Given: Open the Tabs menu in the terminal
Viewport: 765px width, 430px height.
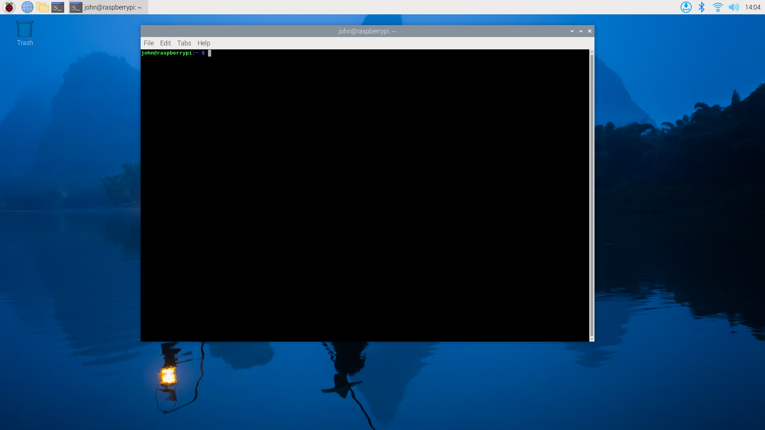Looking at the screenshot, I should (x=184, y=43).
